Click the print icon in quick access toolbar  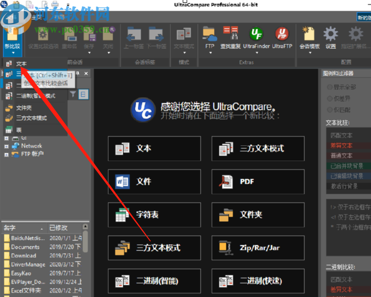click(55, 4)
